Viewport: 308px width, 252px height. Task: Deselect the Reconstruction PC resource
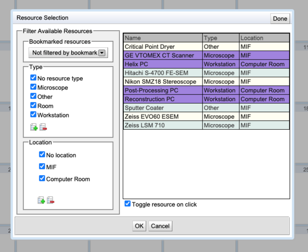pyautogui.click(x=207, y=99)
